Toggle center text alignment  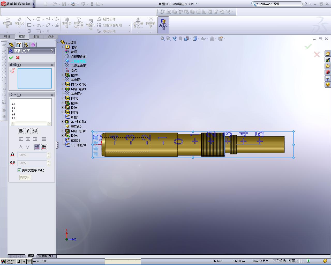pyautogui.click(x=28, y=139)
